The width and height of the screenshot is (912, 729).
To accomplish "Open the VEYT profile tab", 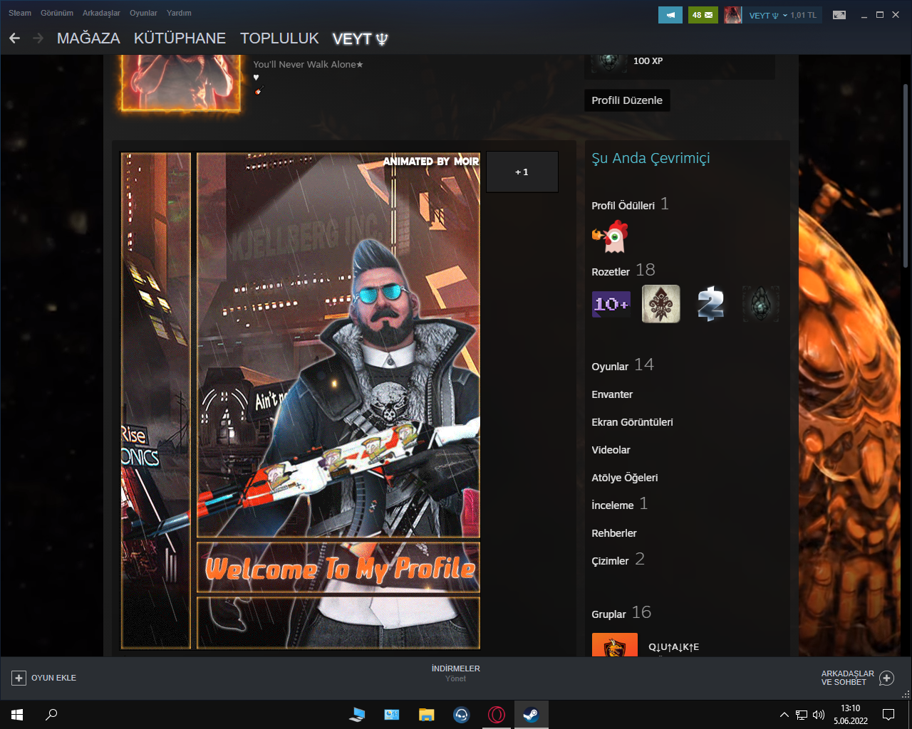I will pos(361,38).
